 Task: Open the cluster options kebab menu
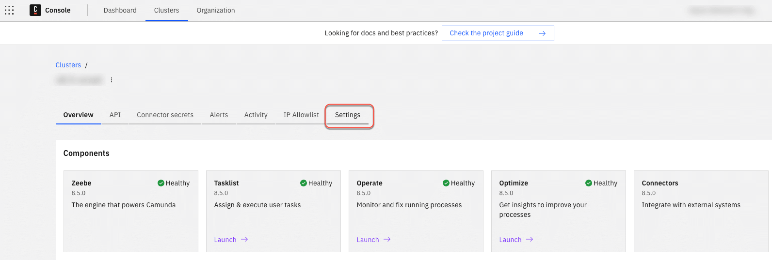pyautogui.click(x=112, y=80)
